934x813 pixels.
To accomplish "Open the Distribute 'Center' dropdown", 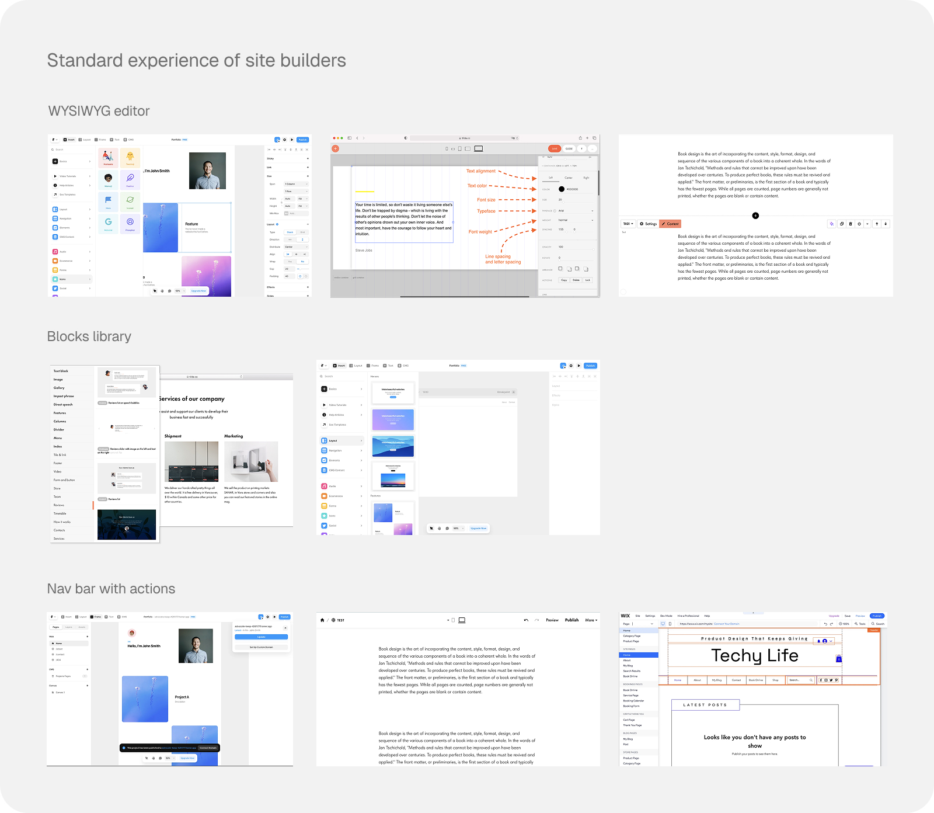I will click(x=296, y=247).
